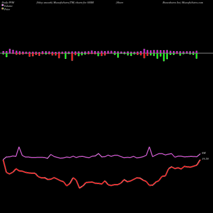
Task: Click the MunafaSutra.com text in header
Action: tap(193, 3)
